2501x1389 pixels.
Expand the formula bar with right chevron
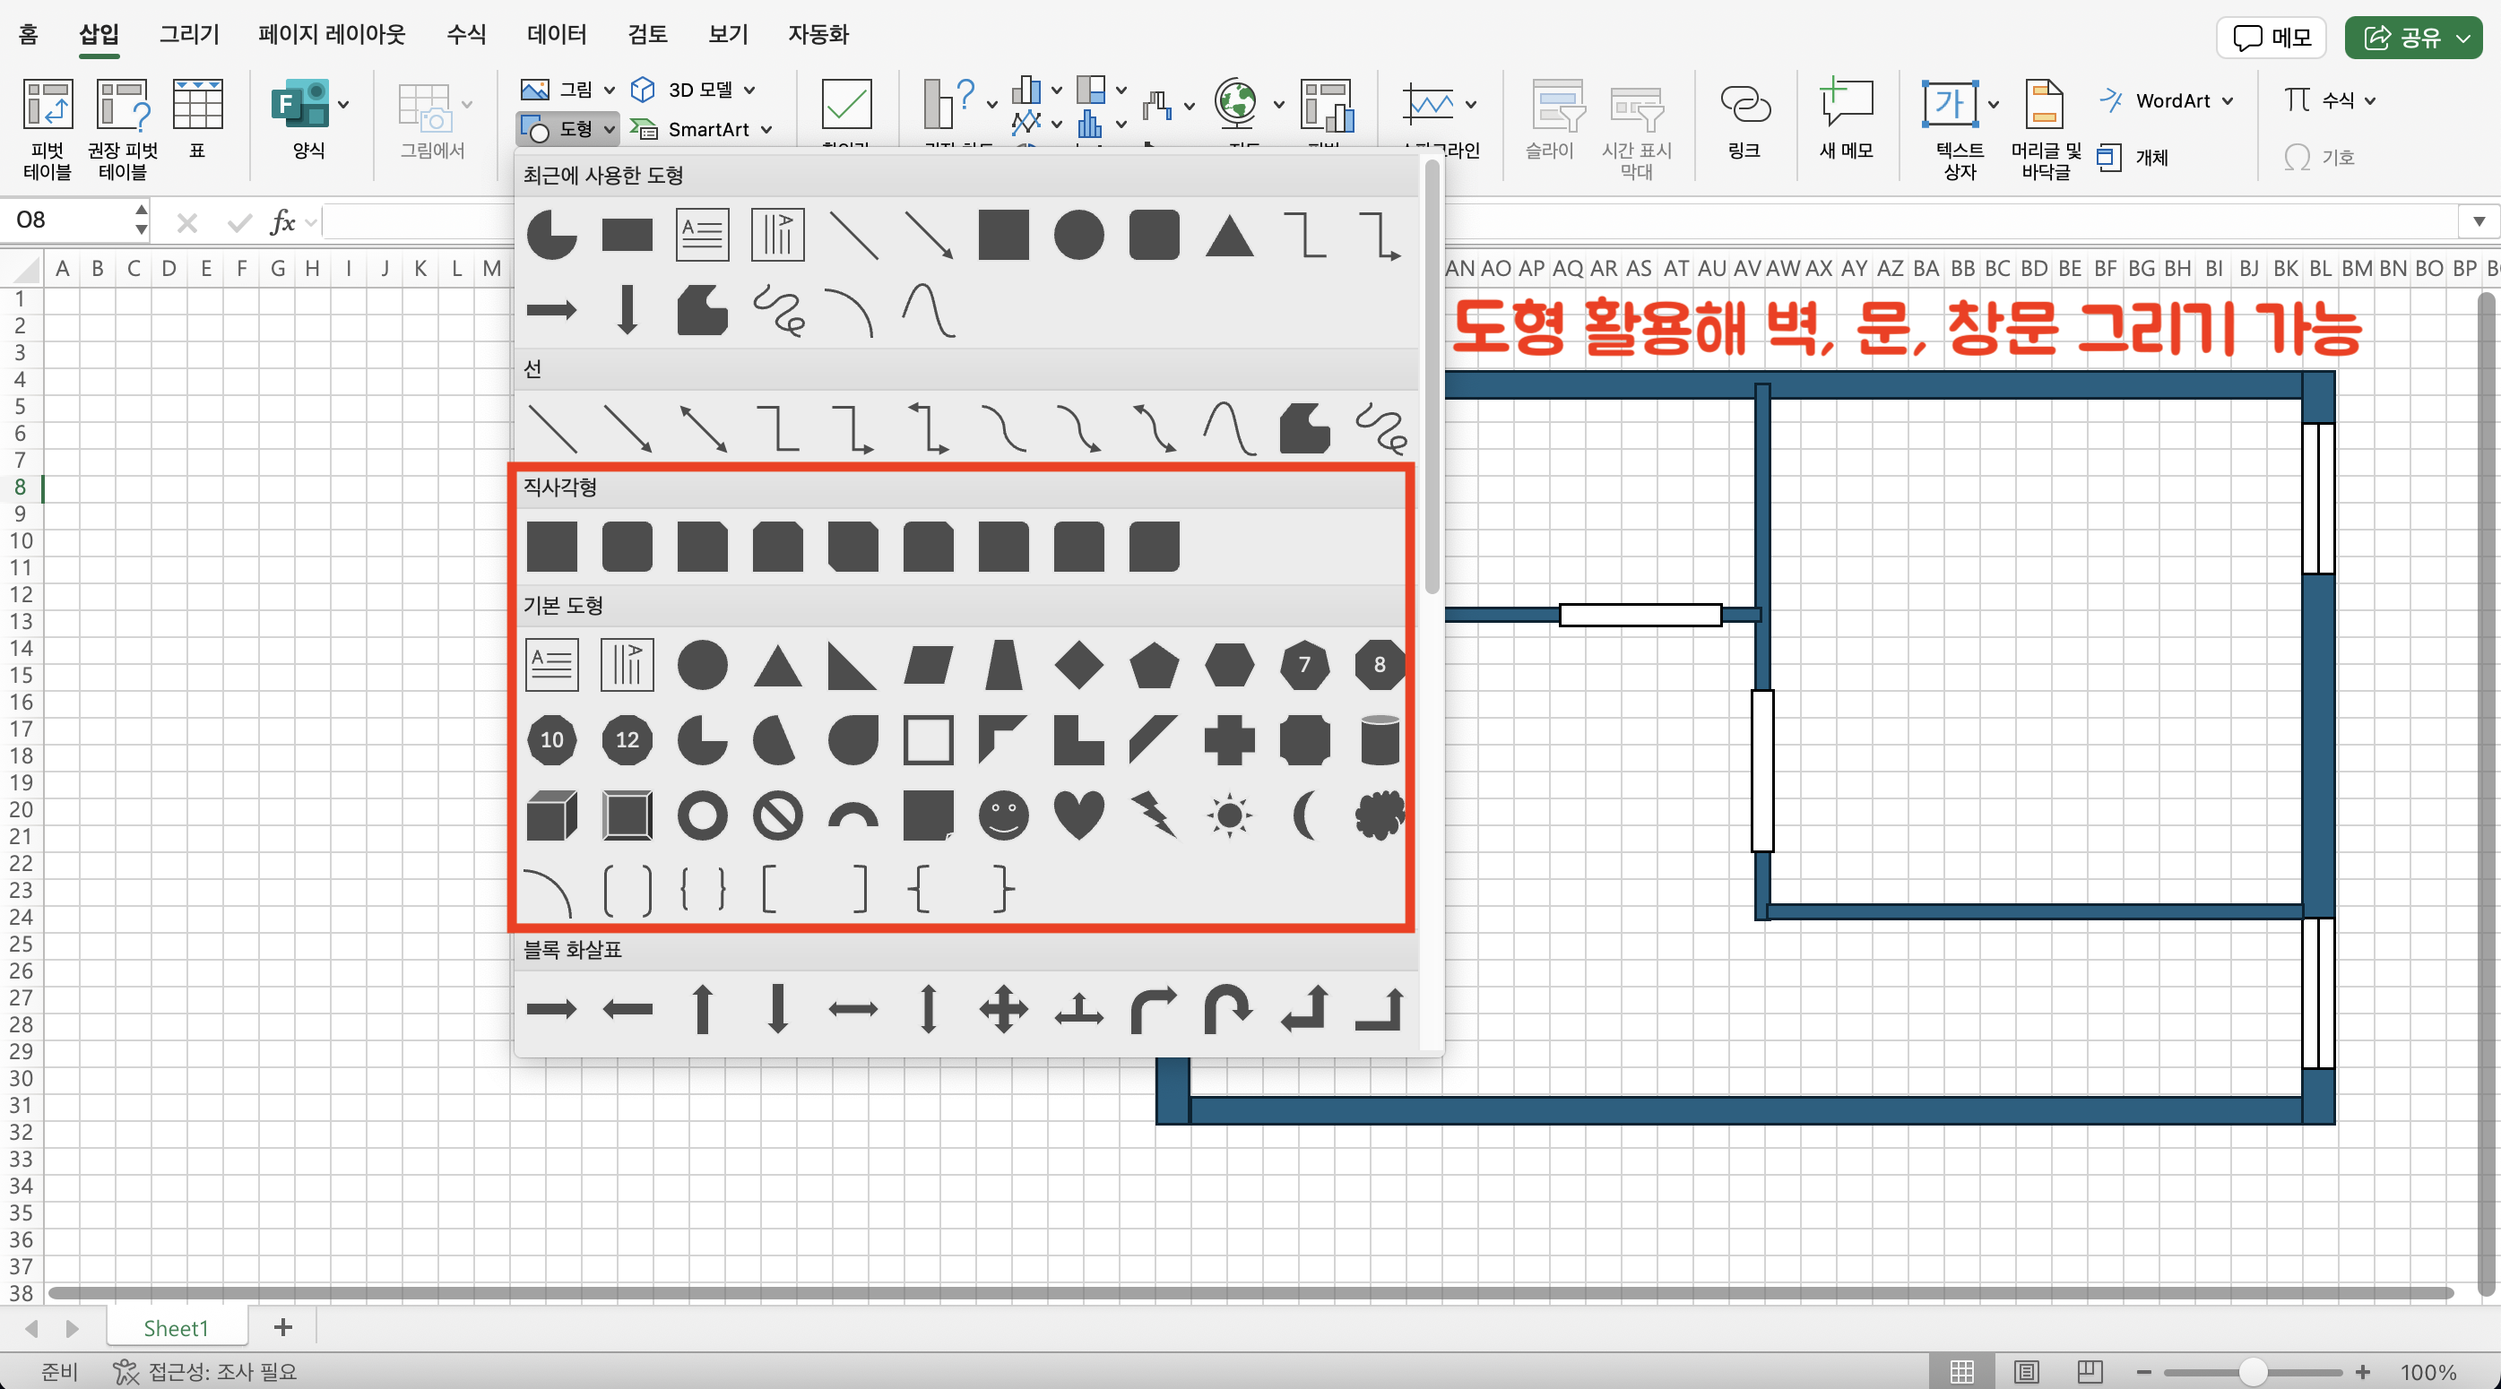[x=2479, y=221]
